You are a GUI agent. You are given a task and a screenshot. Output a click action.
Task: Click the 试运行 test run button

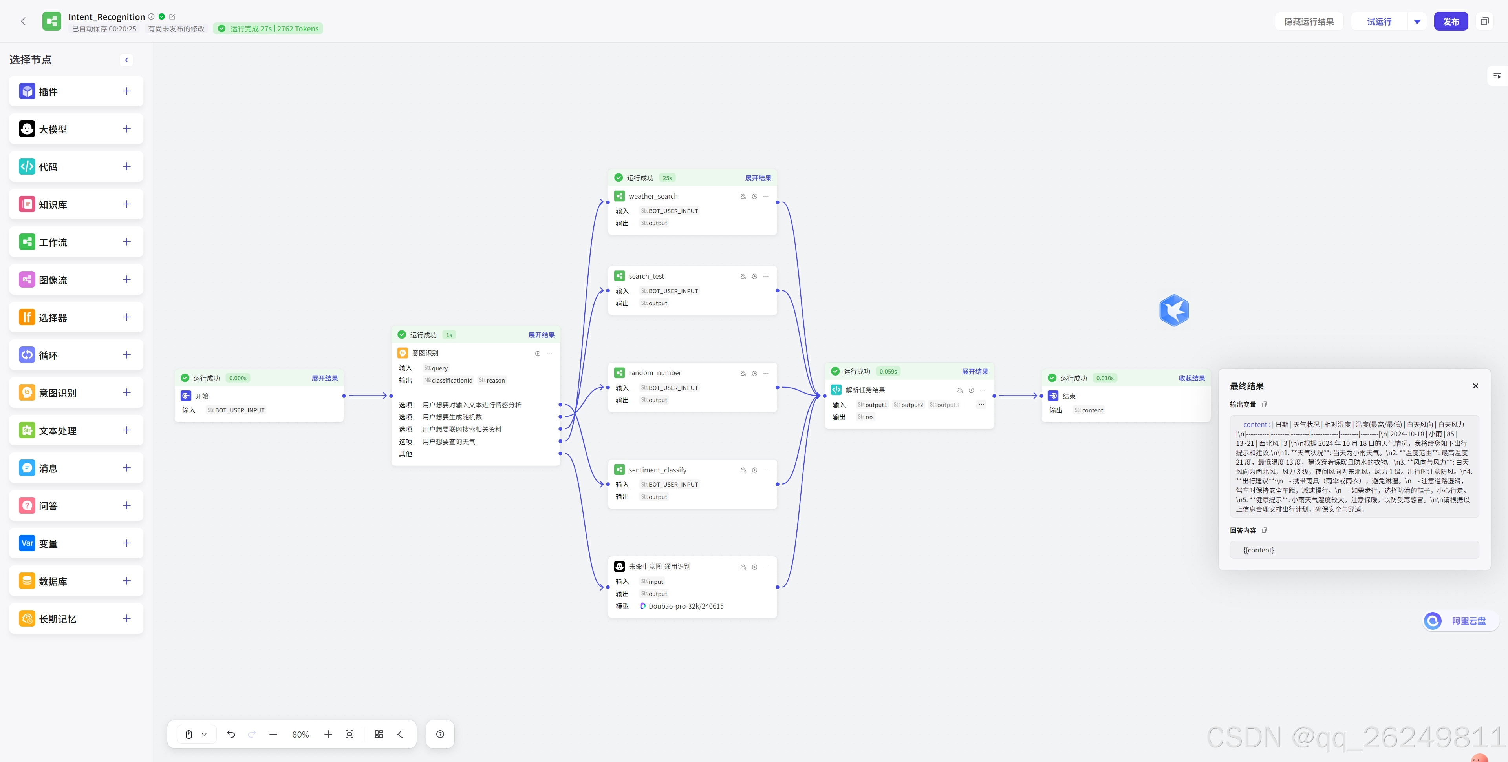click(x=1379, y=22)
